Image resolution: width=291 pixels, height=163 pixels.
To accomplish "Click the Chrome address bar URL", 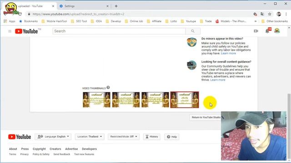I will point(78,14).
